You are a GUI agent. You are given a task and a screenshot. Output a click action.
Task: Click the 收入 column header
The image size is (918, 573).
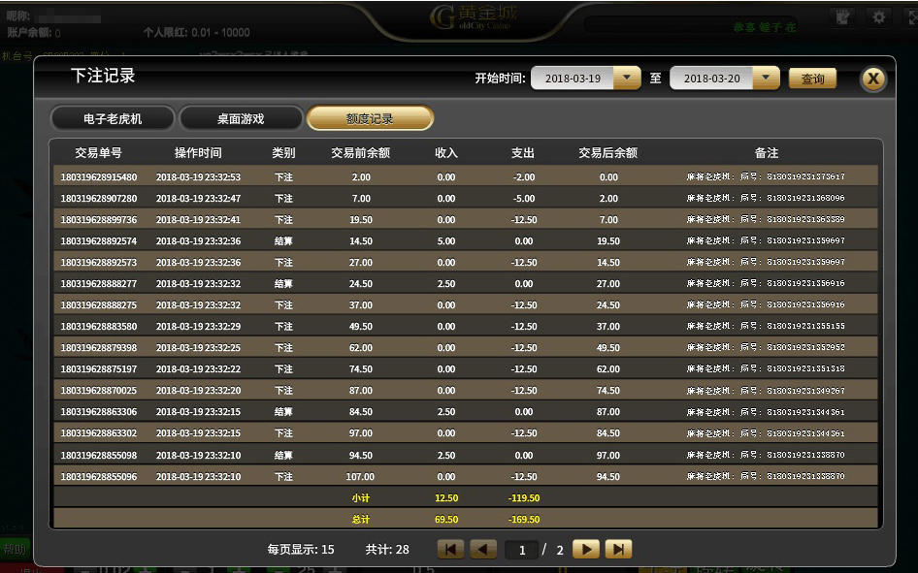446,152
